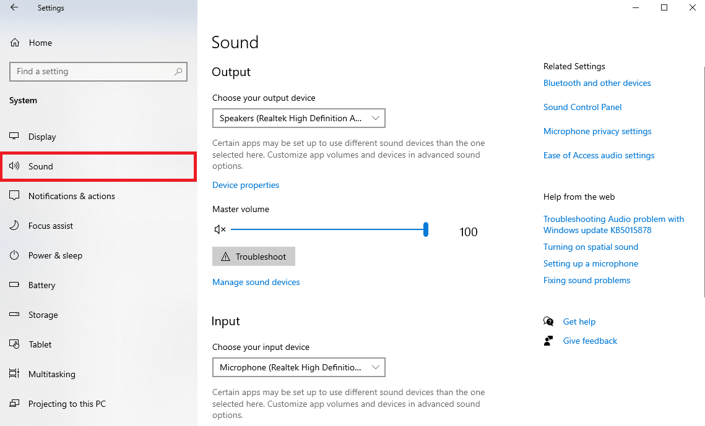Expand the microphone selection combo box
Image resolution: width=705 pixels, height=426 pixels.
click(x=376, y=367)
